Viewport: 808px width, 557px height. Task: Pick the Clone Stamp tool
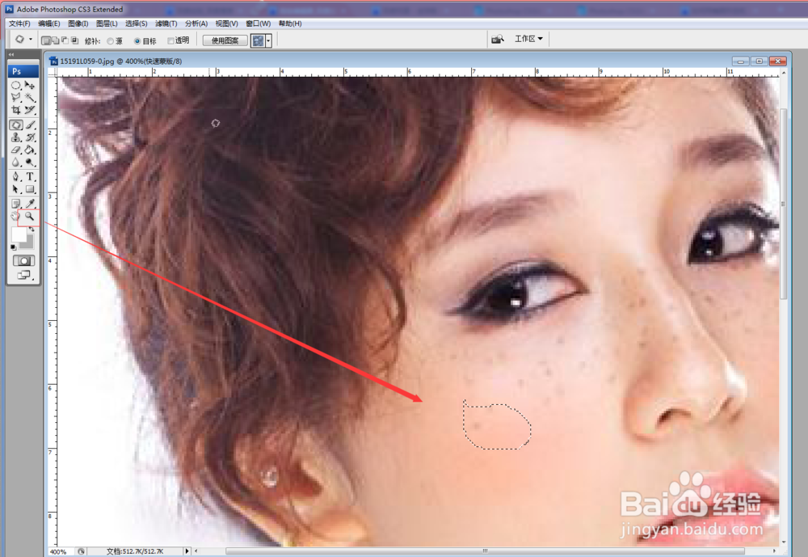(x=15, y=137)
